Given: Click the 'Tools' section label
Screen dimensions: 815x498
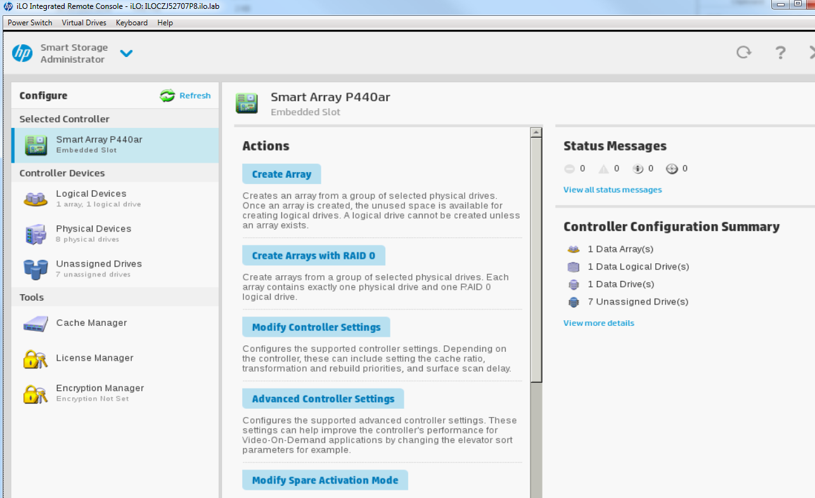Looking at the screenshot, I should click(32, 297).
